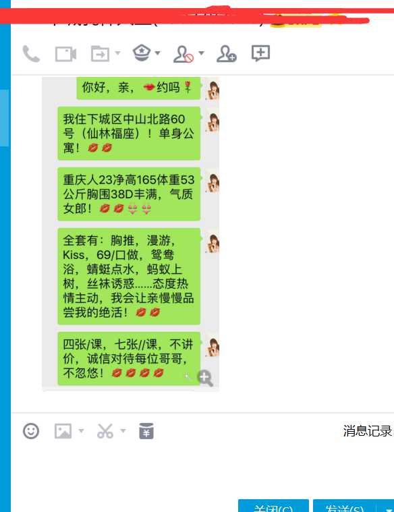This screenshot has height=512, width=394.
Task: Open the police cap report icon
Action: (142, 53)
